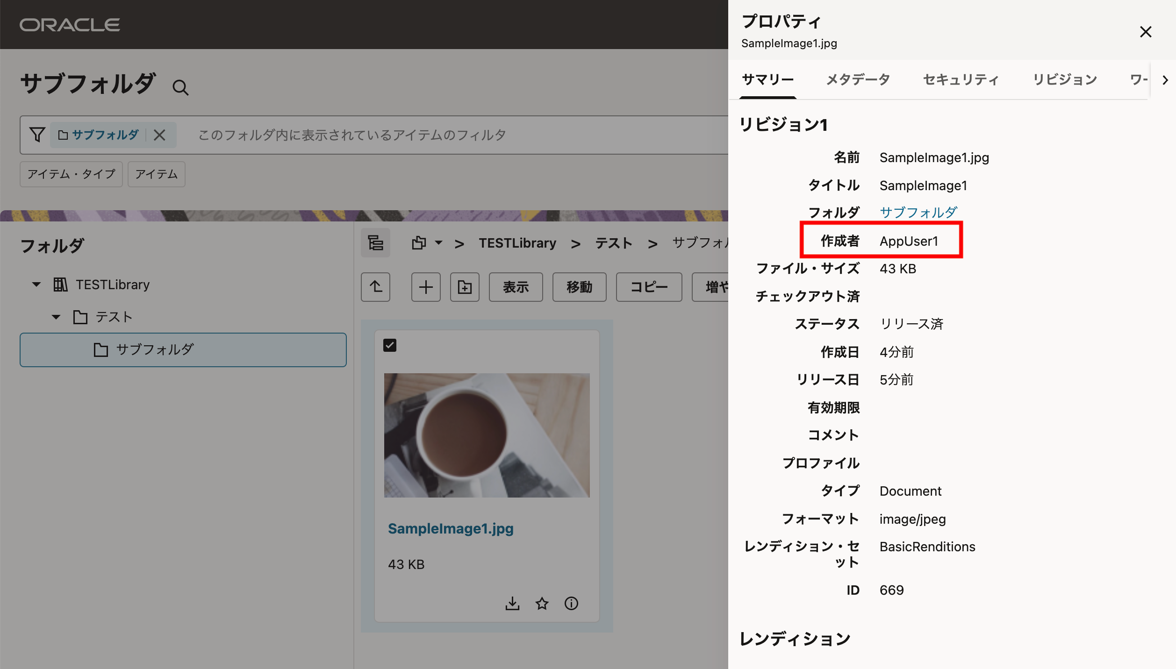
Task: Open info icon on SampleImage1.jpg card
Action: (571, 603)
